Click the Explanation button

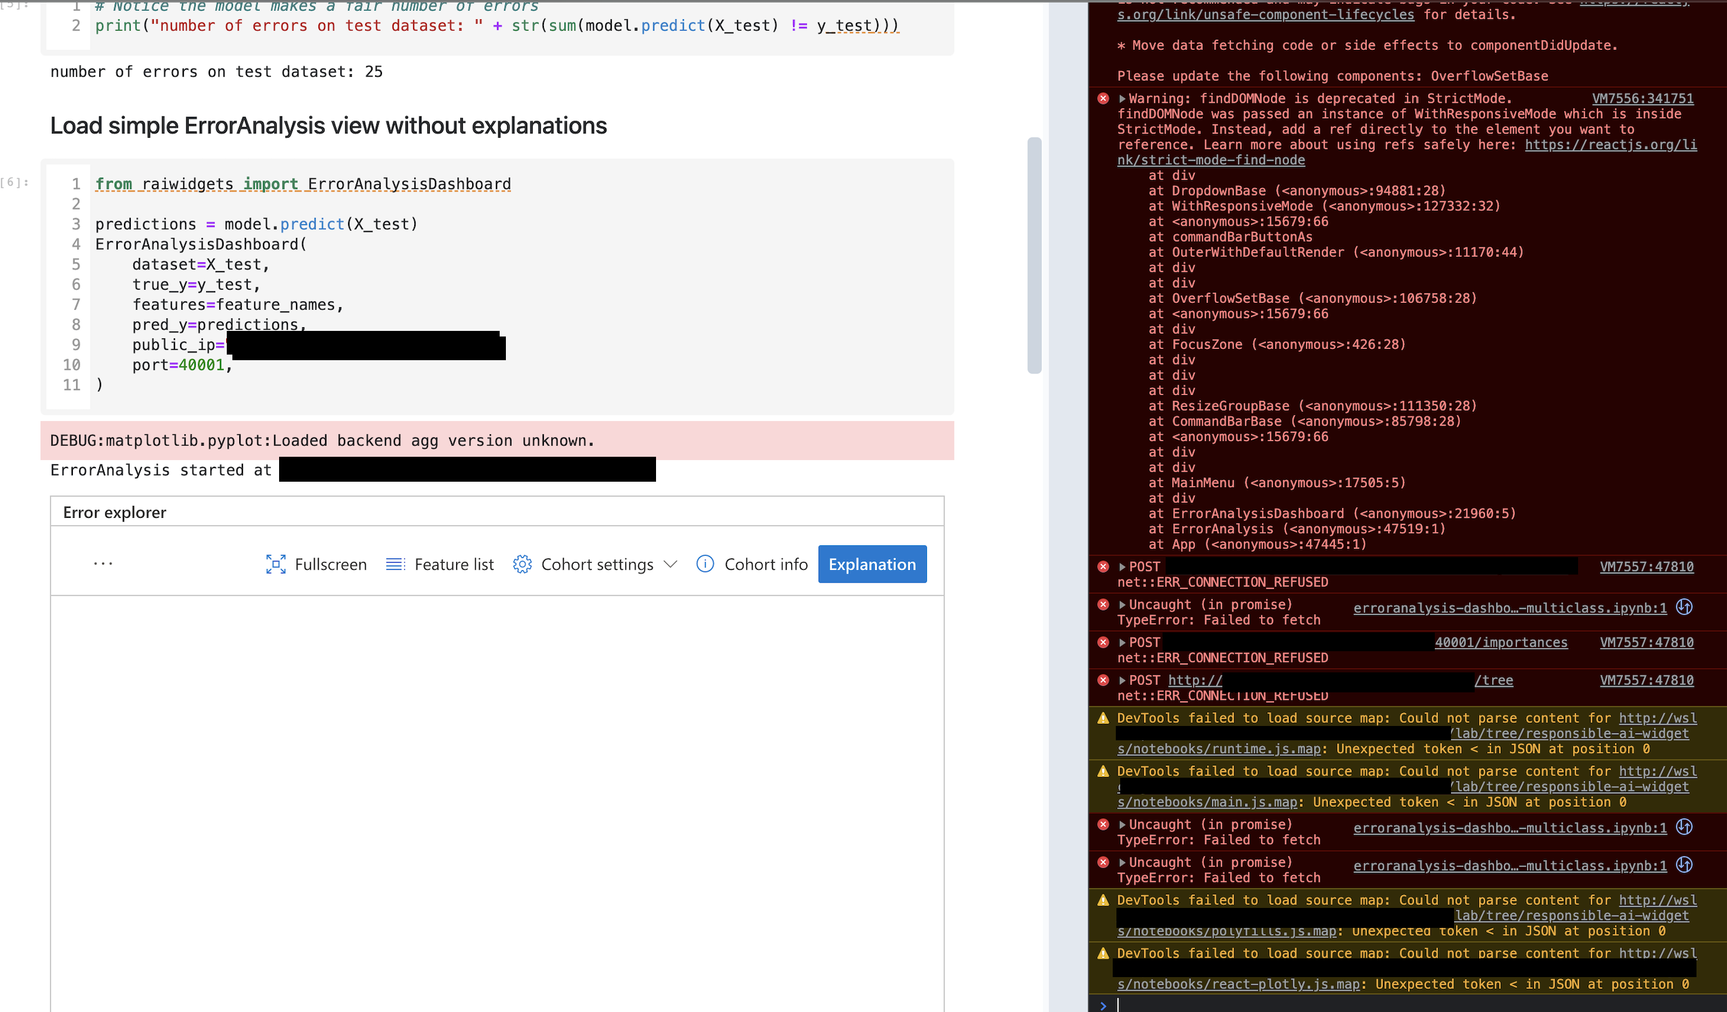point(872,565)
